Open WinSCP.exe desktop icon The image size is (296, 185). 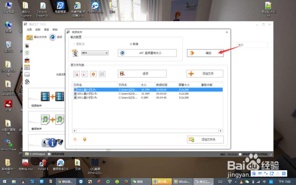[x=8, y=145]
